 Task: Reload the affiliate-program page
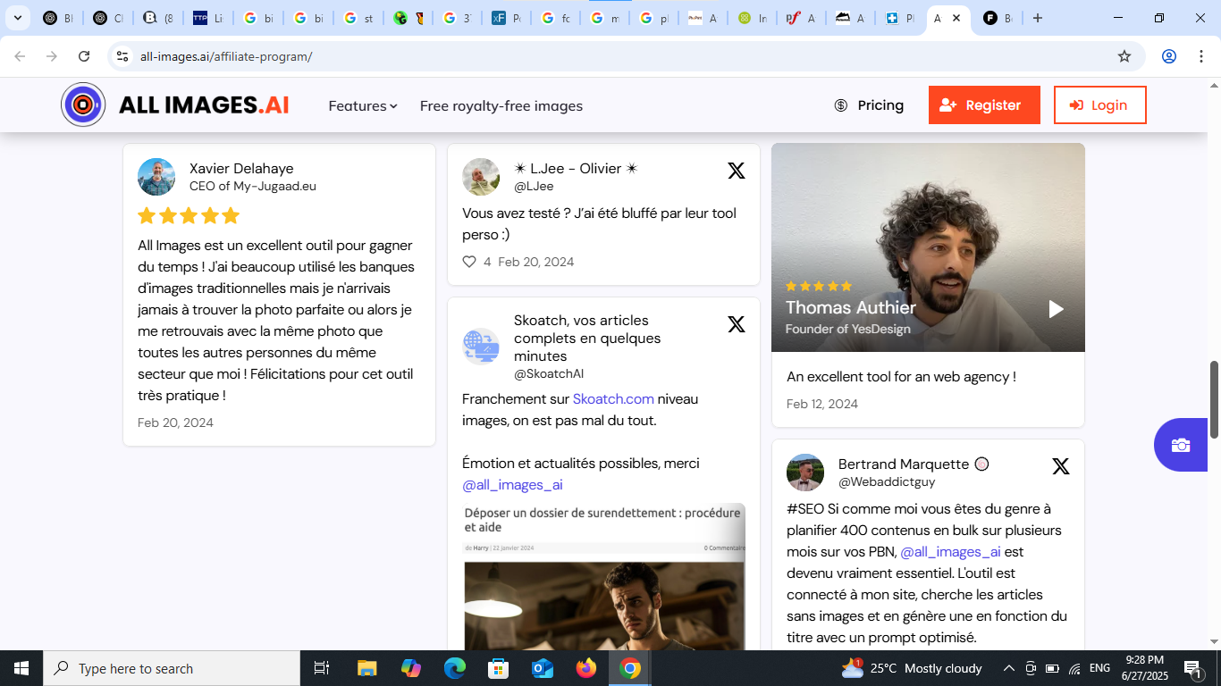click(84, 56)
